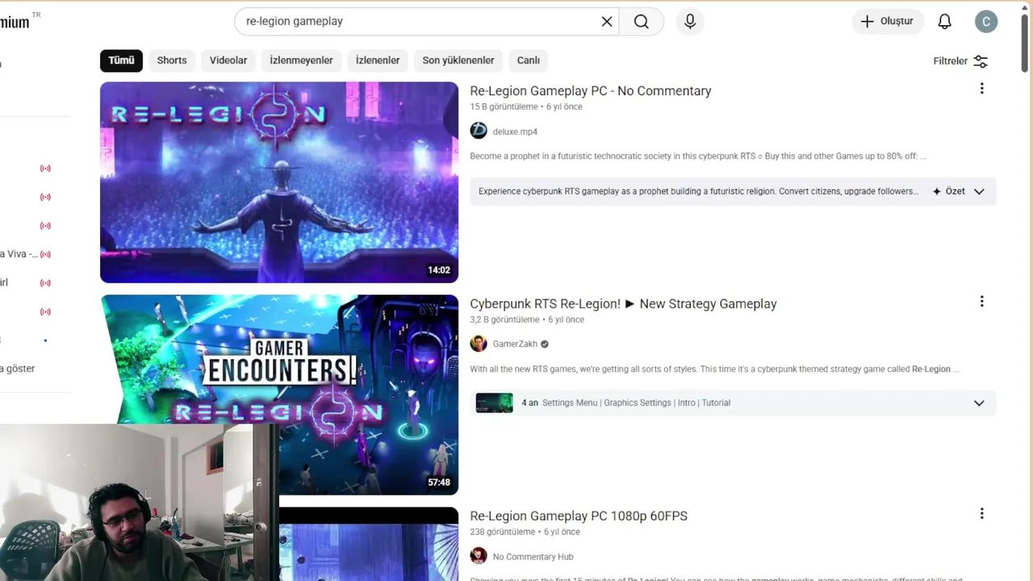Clear the search box with the X icon

(607, 22)
